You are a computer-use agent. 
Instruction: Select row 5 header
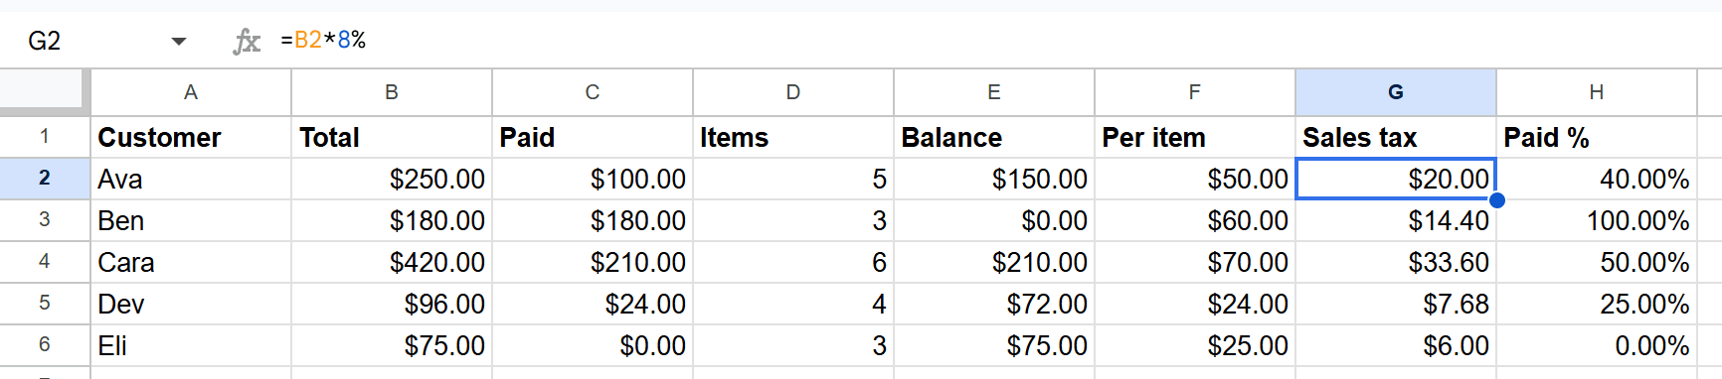(x=45, y=304)
